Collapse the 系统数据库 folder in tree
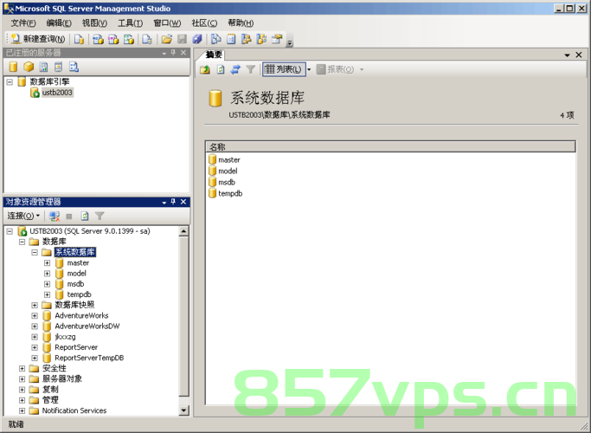591x433 pixels. pyautogui.click(x=35, y=252)
